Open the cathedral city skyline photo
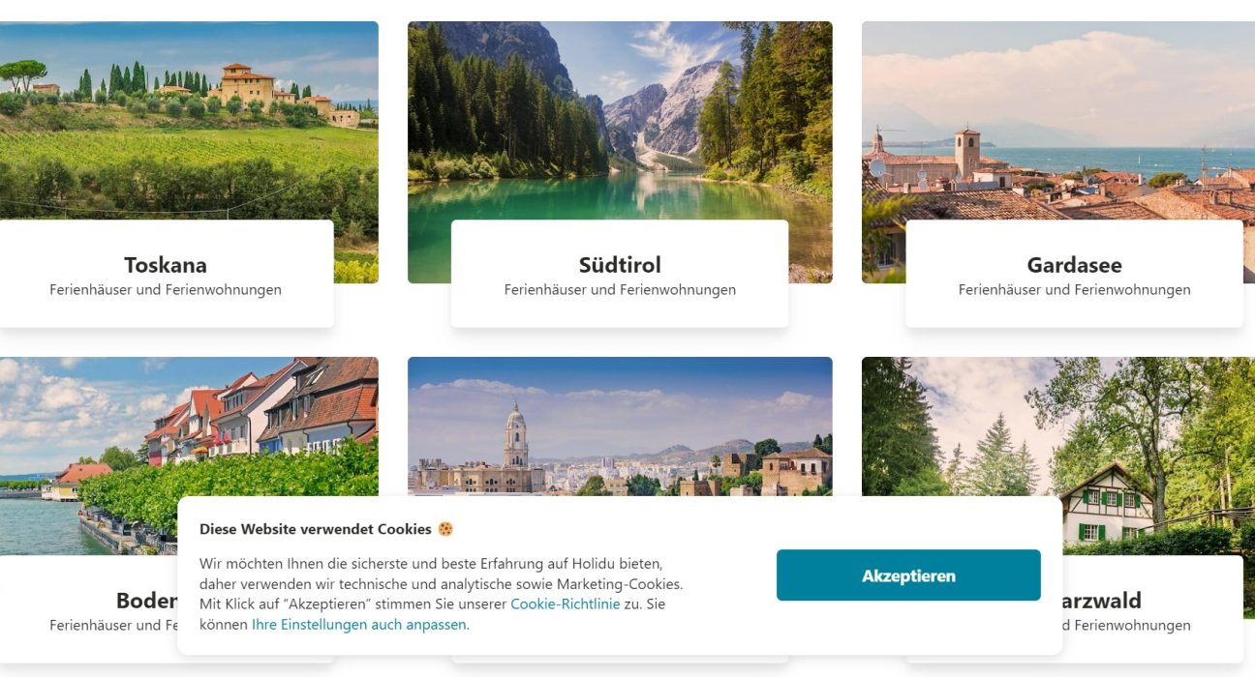1255x677 pixels. click(620, 426)
